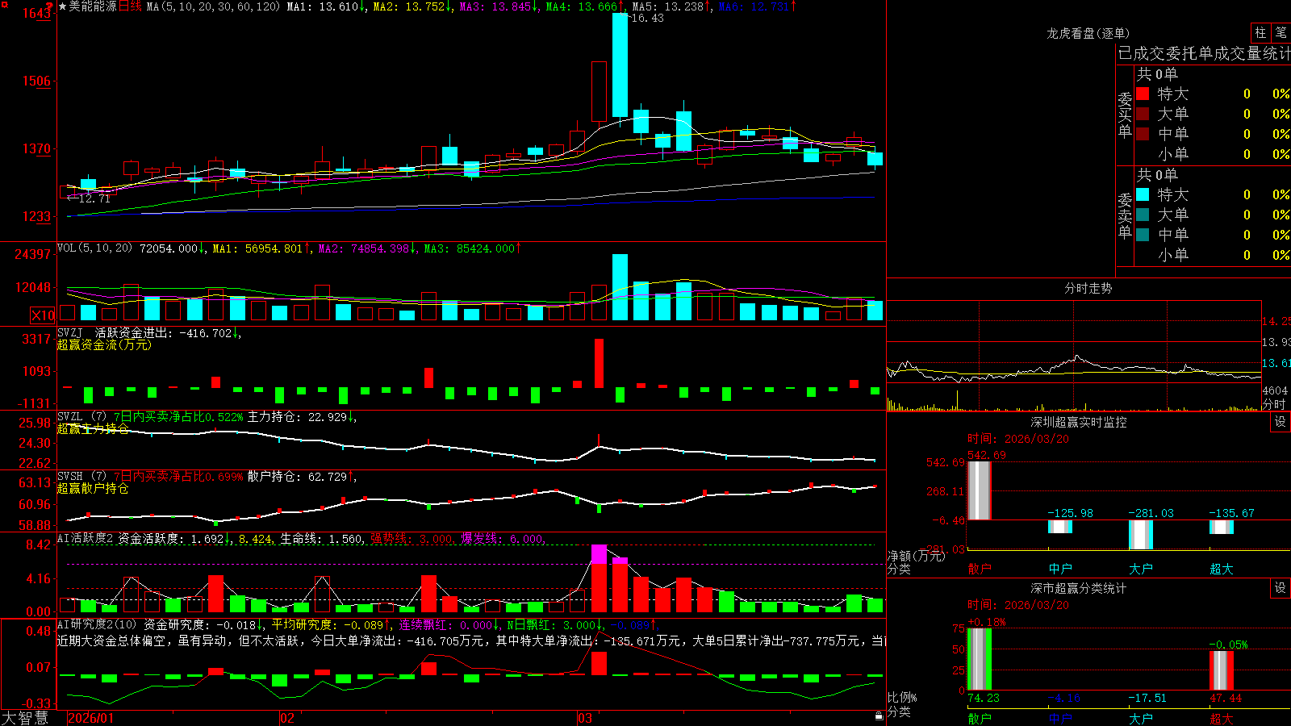This screenshot has width=1291, height=726.
Task: Switch 龙虎看盘 view to 笔 mode
Action: pos(1281,32)
